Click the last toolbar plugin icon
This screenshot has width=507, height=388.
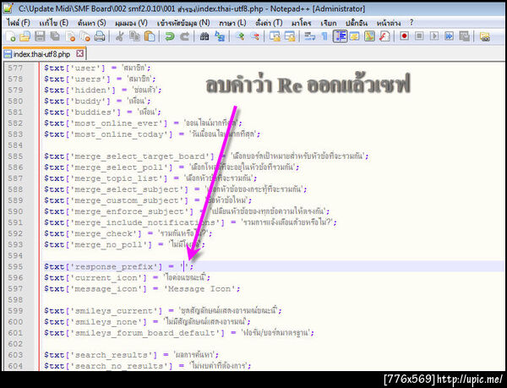(x=484, y=36)
